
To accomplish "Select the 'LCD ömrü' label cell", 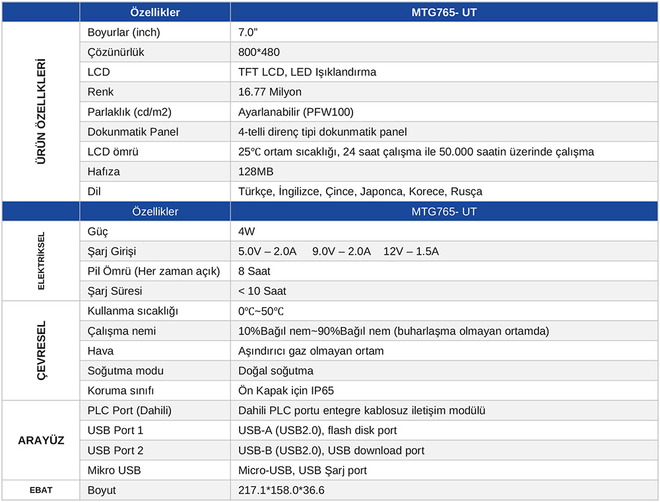I will pos(113,152).
